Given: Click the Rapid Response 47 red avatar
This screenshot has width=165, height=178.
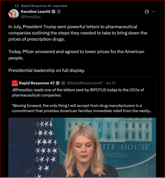Looking at the screenshot, I should point(15,83).
